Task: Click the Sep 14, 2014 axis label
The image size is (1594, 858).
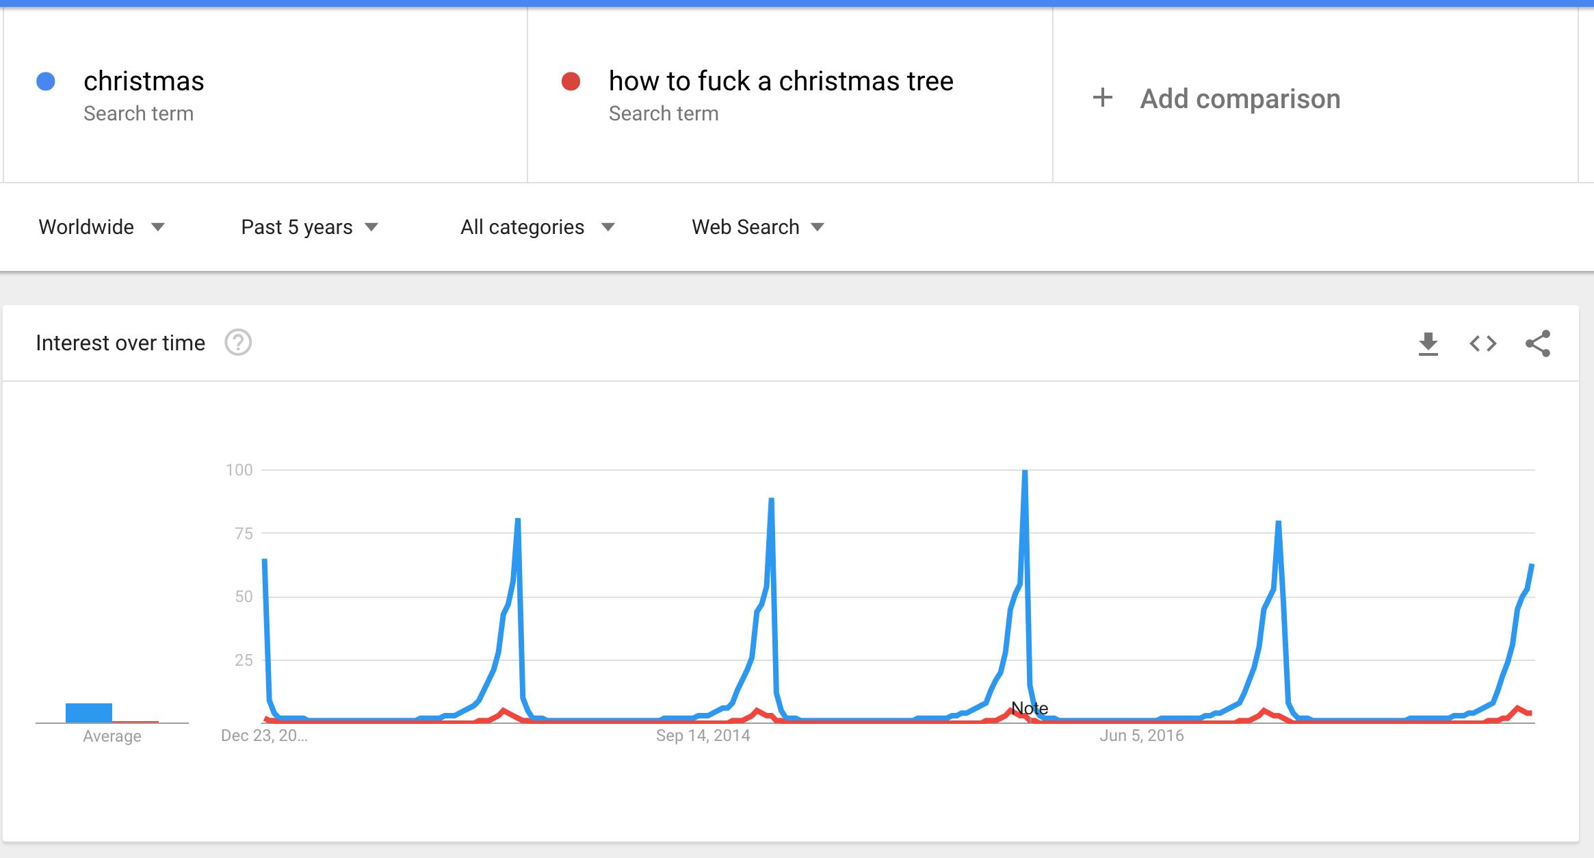Action: tap(701, 736)
